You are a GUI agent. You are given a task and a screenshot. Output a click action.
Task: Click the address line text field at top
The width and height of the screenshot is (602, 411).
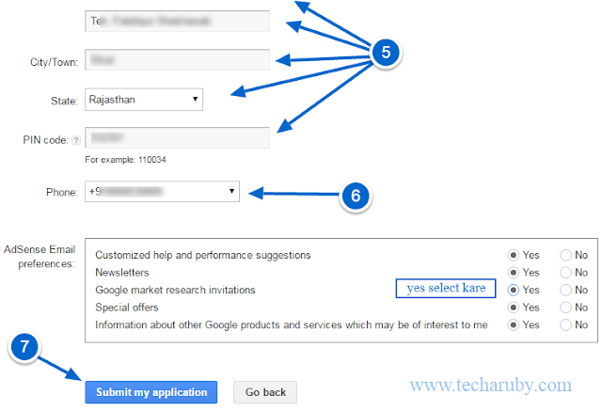(x=177, y=20)
